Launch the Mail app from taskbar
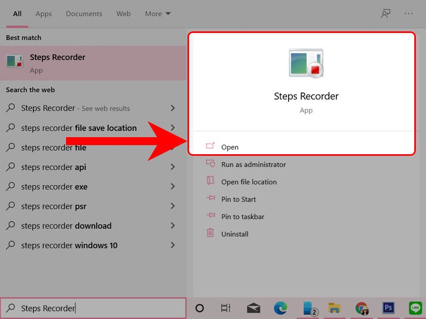The height and width of the screenshot is (319, 426). tap(253, 308)
